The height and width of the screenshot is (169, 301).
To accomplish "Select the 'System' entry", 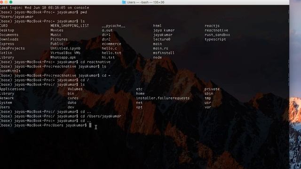I will pyautogui.click(x=6, y=103).
